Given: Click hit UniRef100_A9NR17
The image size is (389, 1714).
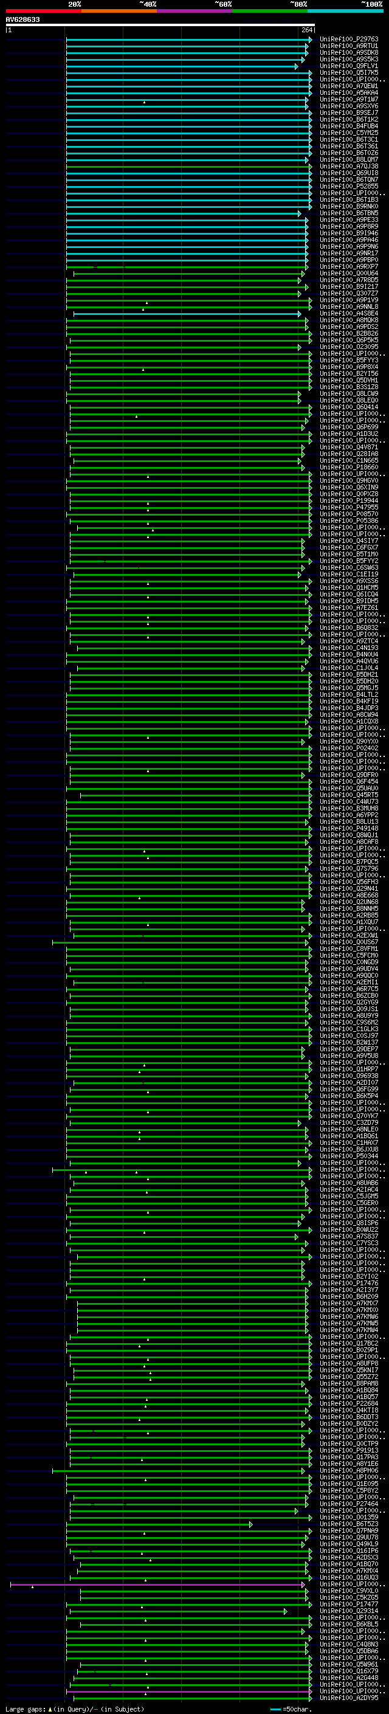Looking at the screenshot, I should [349, 254].
